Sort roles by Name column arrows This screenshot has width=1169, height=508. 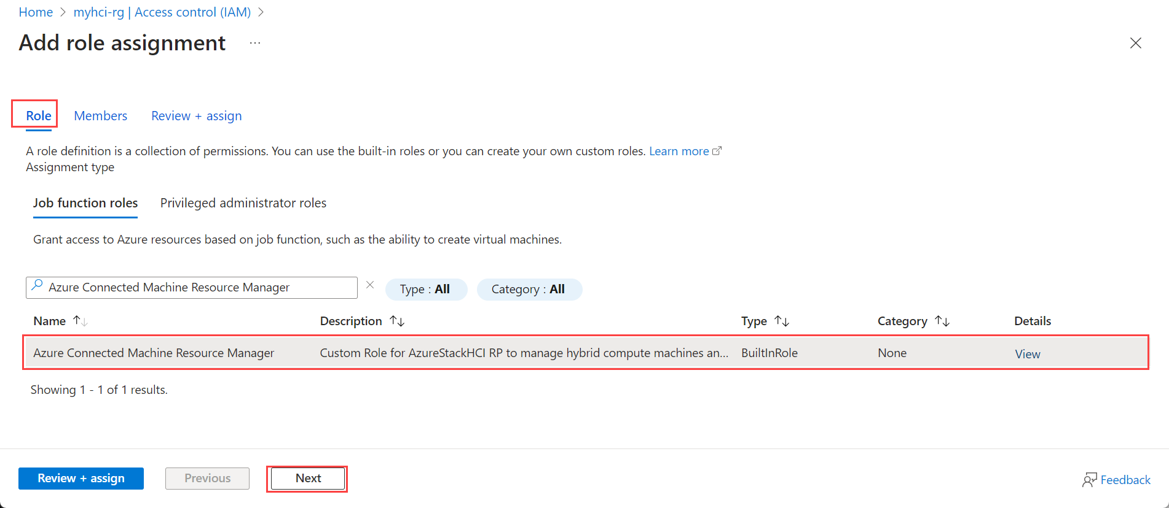click(81, 321)
